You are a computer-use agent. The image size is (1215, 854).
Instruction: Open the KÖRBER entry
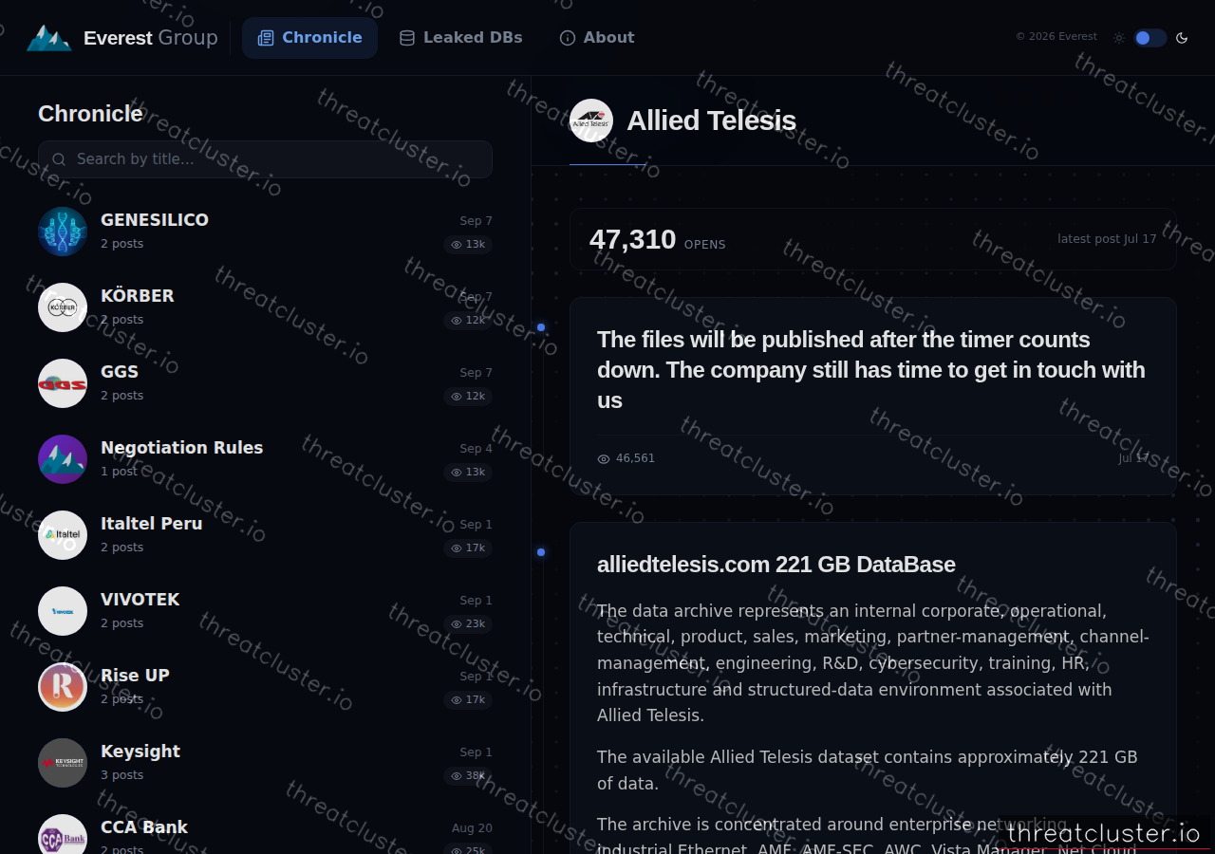(x=265, y=307)
